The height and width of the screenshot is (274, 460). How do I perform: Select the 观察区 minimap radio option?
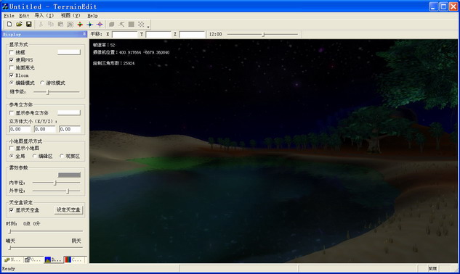[x=62, y=156]
